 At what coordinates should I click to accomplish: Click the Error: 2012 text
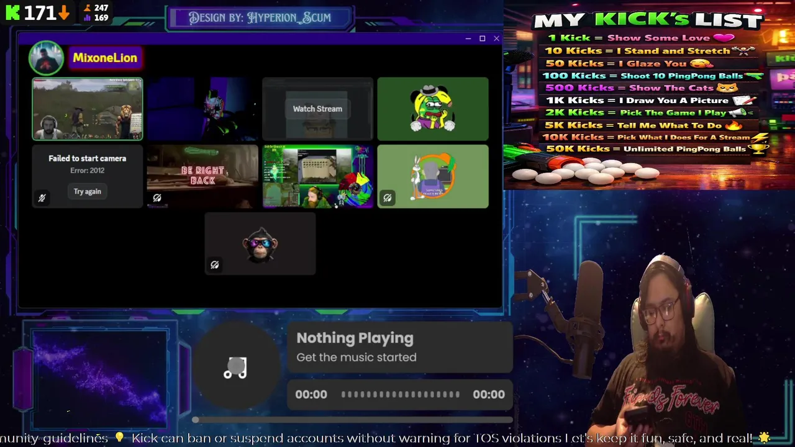[88, 170]
